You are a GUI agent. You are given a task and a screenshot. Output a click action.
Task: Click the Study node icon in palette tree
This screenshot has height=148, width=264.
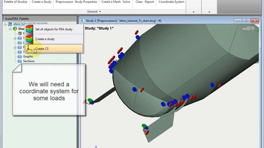click(x=15, y=29)
